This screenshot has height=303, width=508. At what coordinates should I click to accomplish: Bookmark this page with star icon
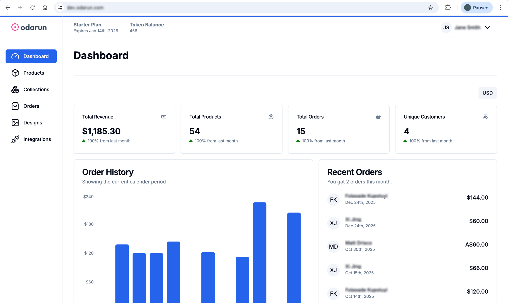coord(431,8)
